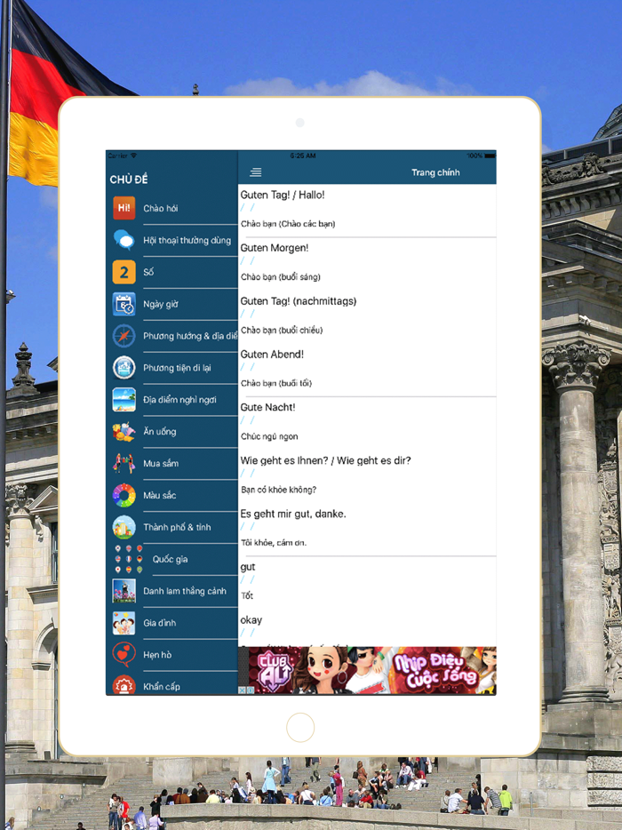622x830 pixels.
Task: Open the Chào hỏi topic
Action: [x=172, y=208]
